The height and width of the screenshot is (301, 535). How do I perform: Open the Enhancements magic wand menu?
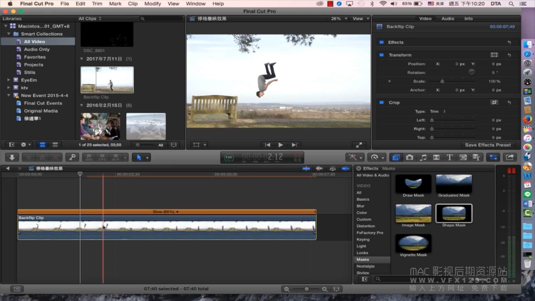point(355,157)
